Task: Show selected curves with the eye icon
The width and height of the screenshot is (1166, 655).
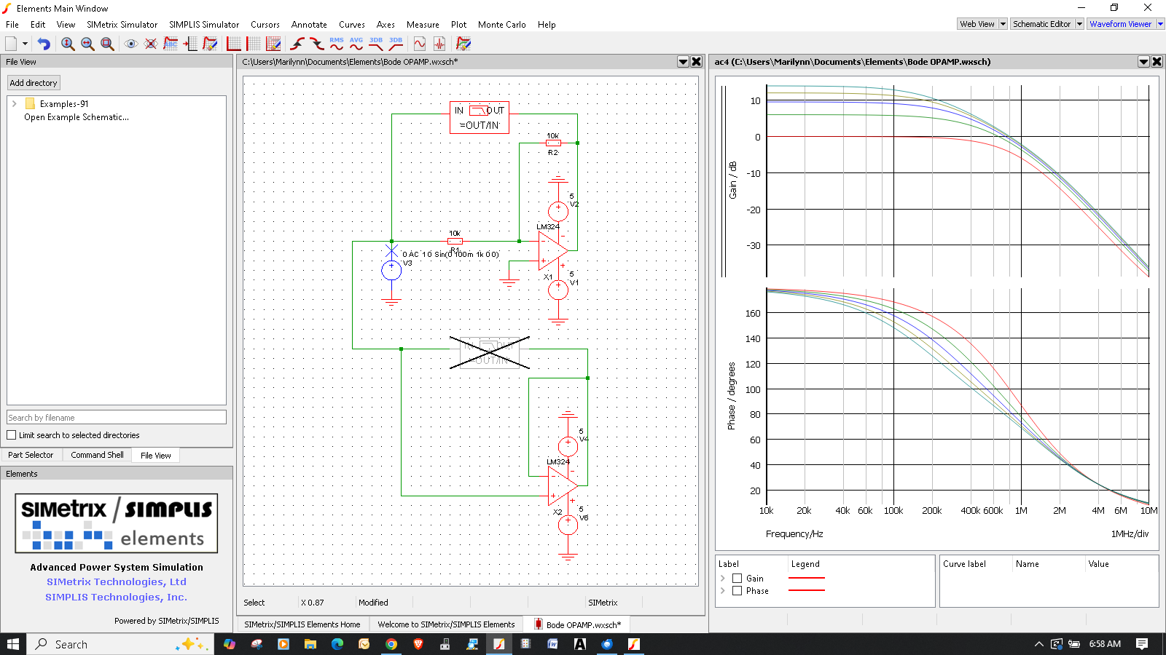Action: coord(131,44)
